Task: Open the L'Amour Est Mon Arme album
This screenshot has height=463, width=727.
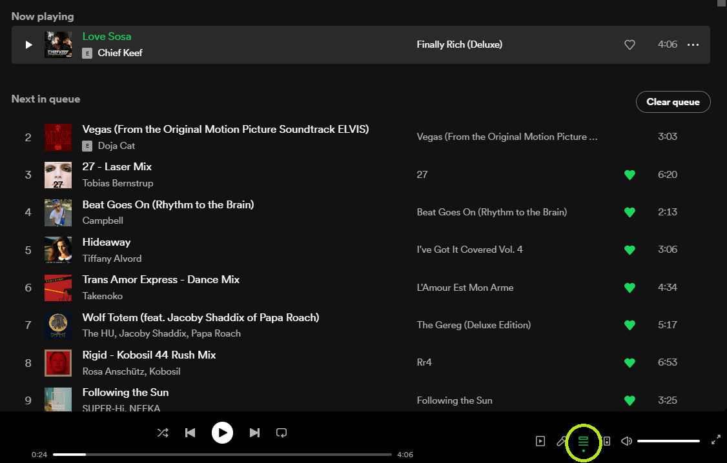Action: point(465,288)
